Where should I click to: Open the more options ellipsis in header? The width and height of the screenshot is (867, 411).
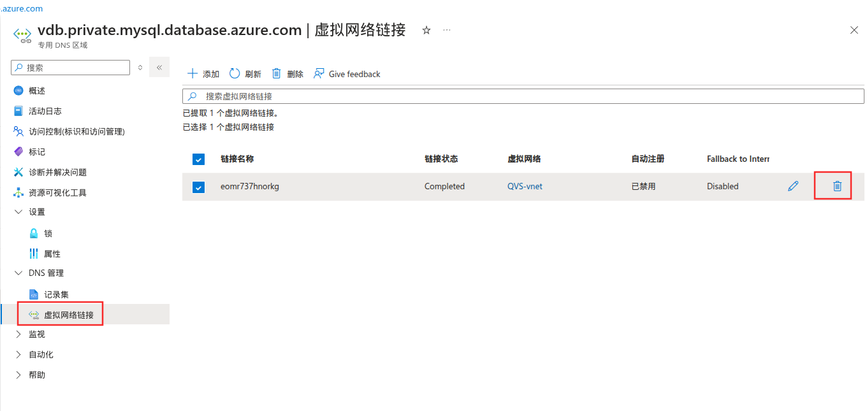(x=447, y=30)
